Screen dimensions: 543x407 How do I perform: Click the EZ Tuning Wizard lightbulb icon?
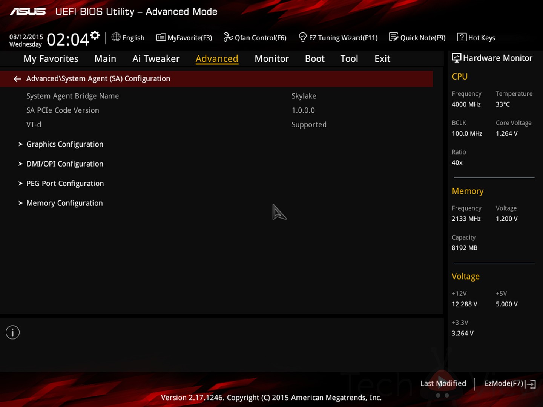point(302,37)
